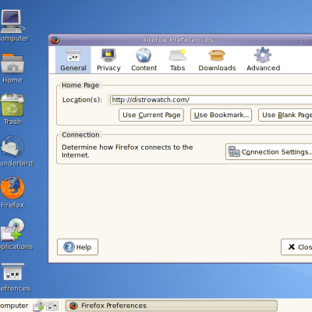This screenshot has height=312, width=312.
Task: Open the Trash desktop icon
Action: (x=12, y=109)
